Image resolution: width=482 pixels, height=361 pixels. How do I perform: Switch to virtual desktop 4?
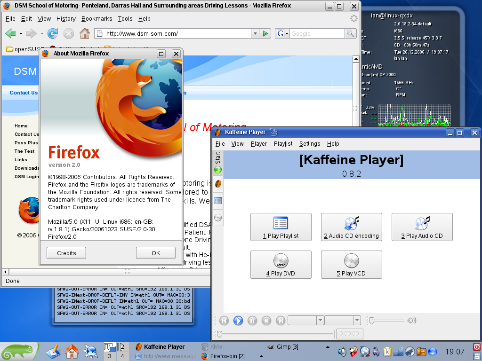122,356
